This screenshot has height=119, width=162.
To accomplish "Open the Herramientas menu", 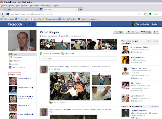I will (x=46, y=6).
